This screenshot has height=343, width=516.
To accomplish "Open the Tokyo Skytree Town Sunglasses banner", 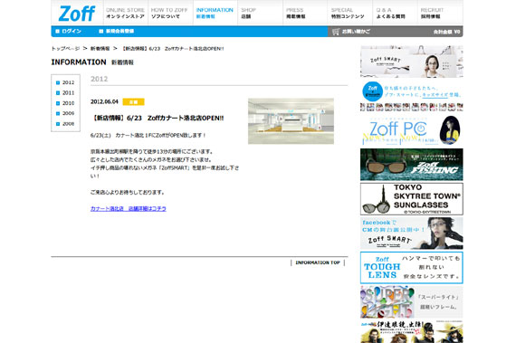I will pos(411,199).
